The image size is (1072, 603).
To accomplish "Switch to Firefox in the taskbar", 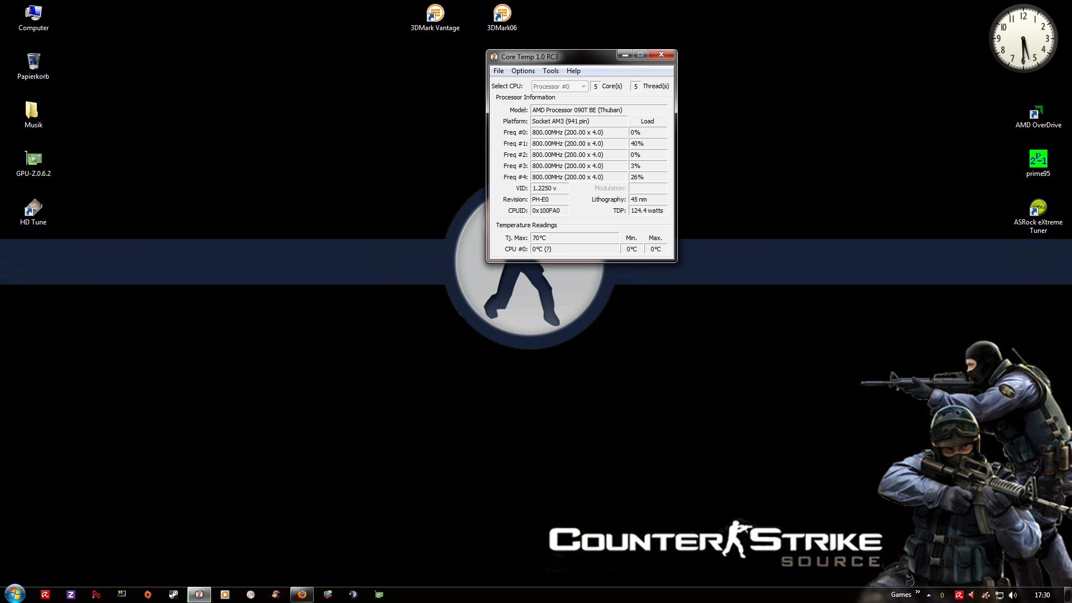I will coord(302,595).
